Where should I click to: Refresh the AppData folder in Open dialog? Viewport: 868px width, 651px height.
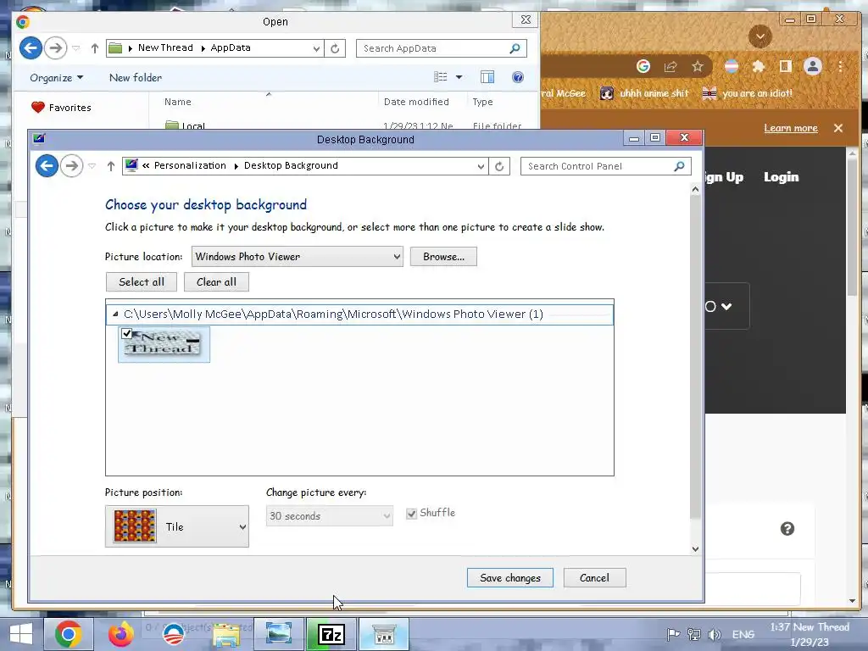point(335,48)
